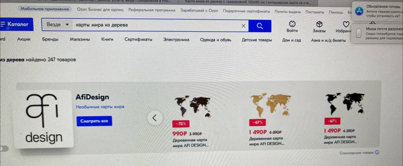Click the AfiDesign brand logo

44,119
